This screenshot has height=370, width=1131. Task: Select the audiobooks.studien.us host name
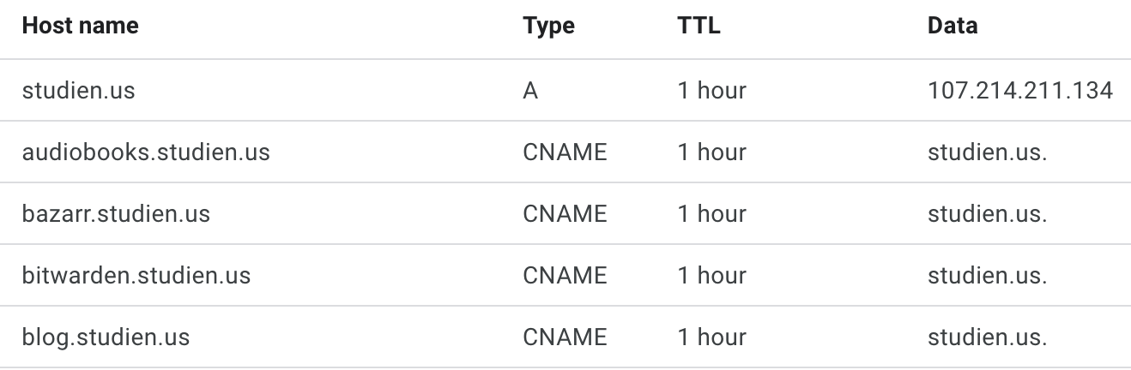(146, 152)
